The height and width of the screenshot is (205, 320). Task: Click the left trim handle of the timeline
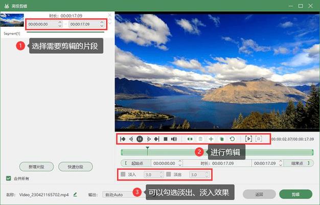[x=122, y=152]
